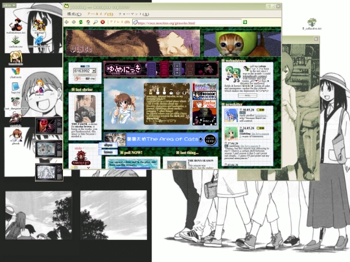This screenshot has width=350, height=262.
Task: Click the back arrow in browser toolbar
Action: pos(67,22)
